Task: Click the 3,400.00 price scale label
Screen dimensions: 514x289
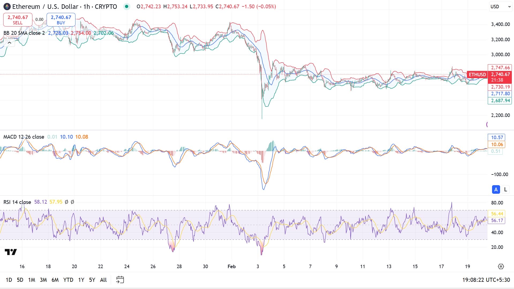Action: tap(500, 24)
